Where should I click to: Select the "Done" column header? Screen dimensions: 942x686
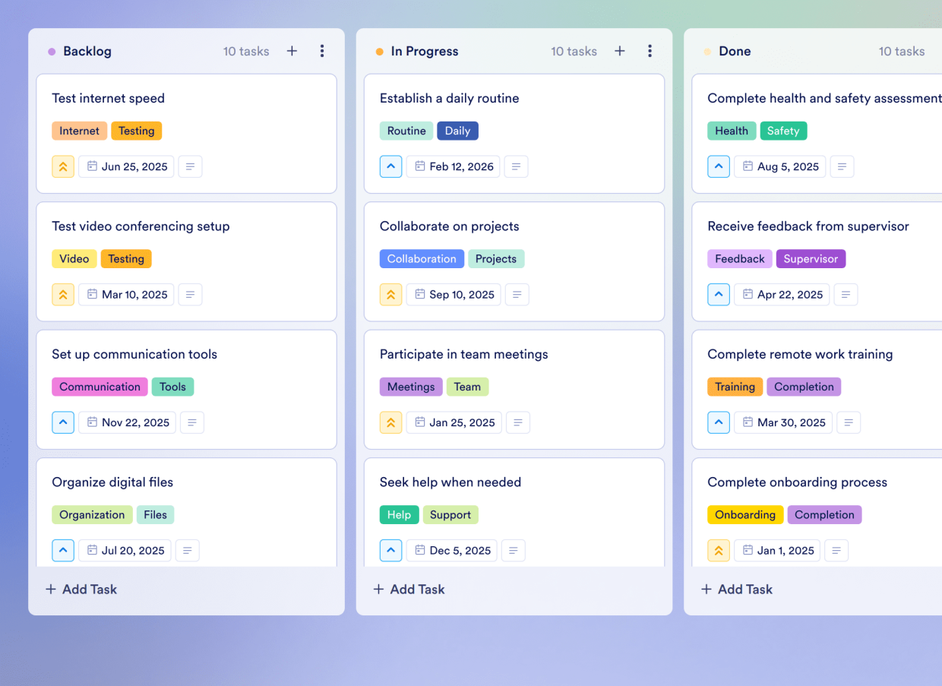(x=735, y=51)
